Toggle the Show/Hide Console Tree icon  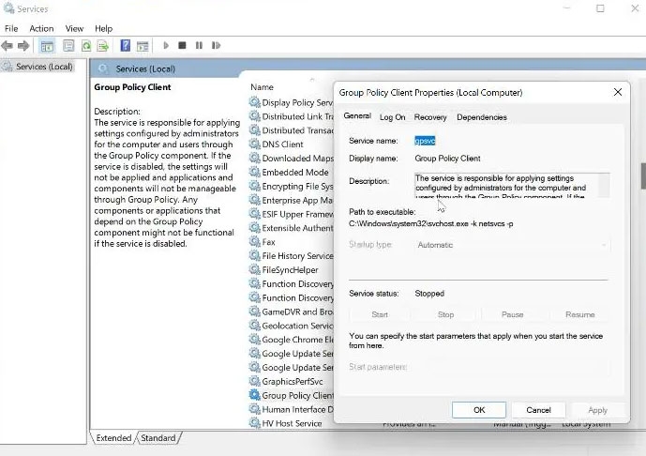click(x=47, y=46)
